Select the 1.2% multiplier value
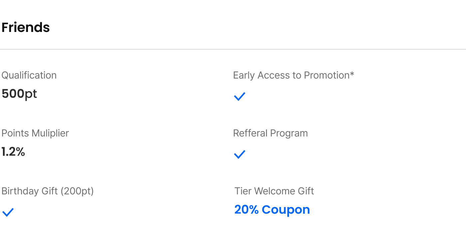466x233 pixels. (13, 152)
